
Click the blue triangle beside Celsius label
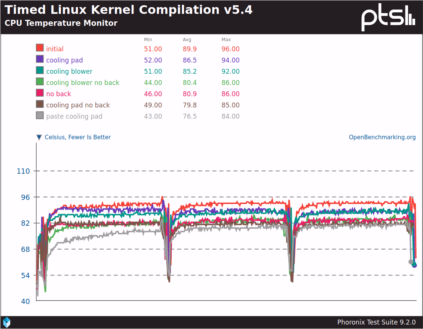[39, 137]
